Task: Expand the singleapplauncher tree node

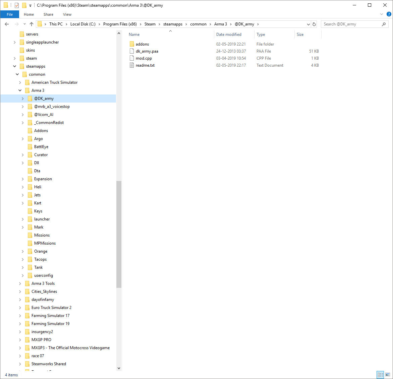Action: [14, 42]
